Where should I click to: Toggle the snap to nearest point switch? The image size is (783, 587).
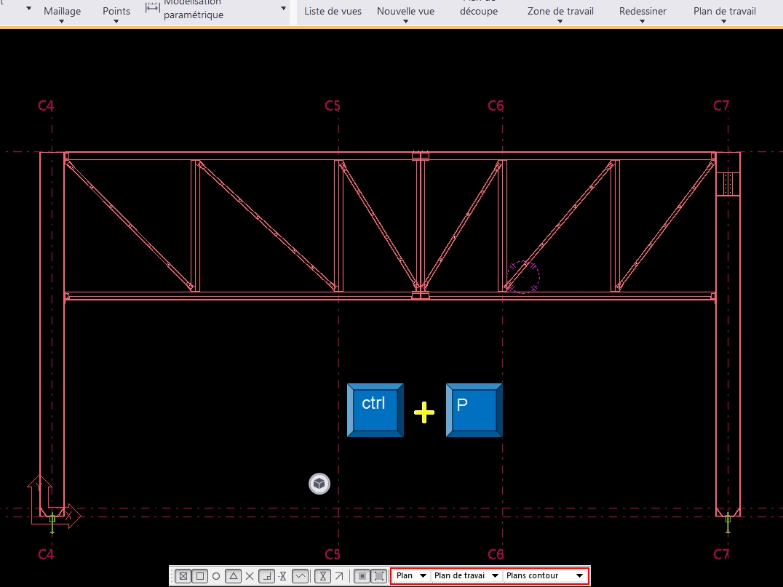300,576
